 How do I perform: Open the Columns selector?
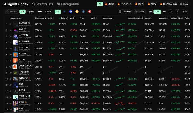pos(125,12)
